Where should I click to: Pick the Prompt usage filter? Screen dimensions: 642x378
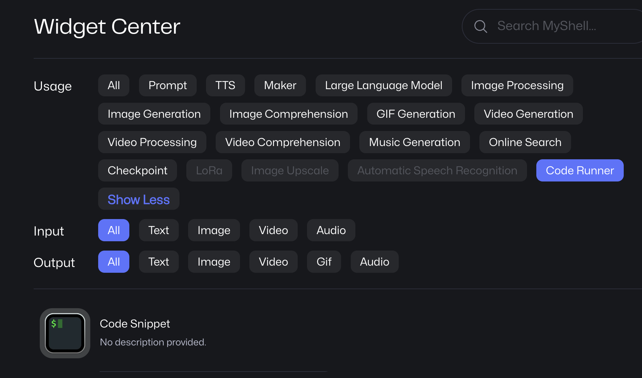click(x=168, y=86)
